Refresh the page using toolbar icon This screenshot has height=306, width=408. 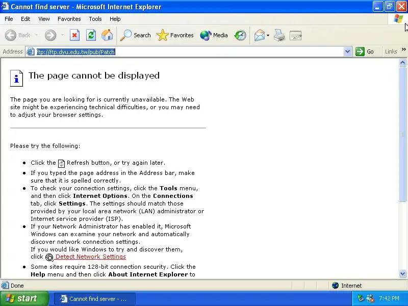point(91,35)
